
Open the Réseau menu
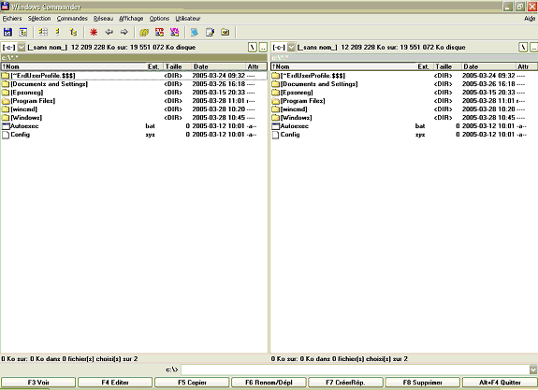point(103,19)
